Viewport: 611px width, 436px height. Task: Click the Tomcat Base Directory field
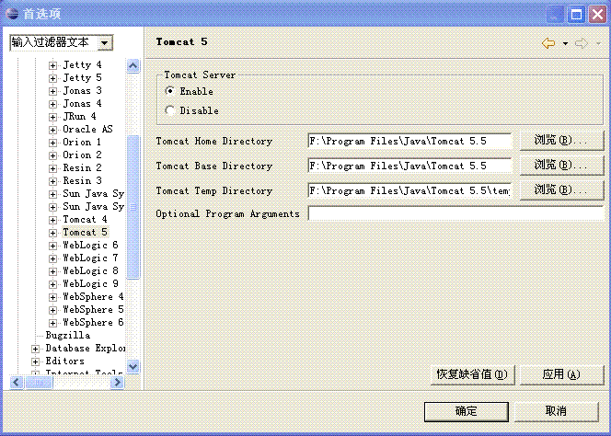coord(409,166)
